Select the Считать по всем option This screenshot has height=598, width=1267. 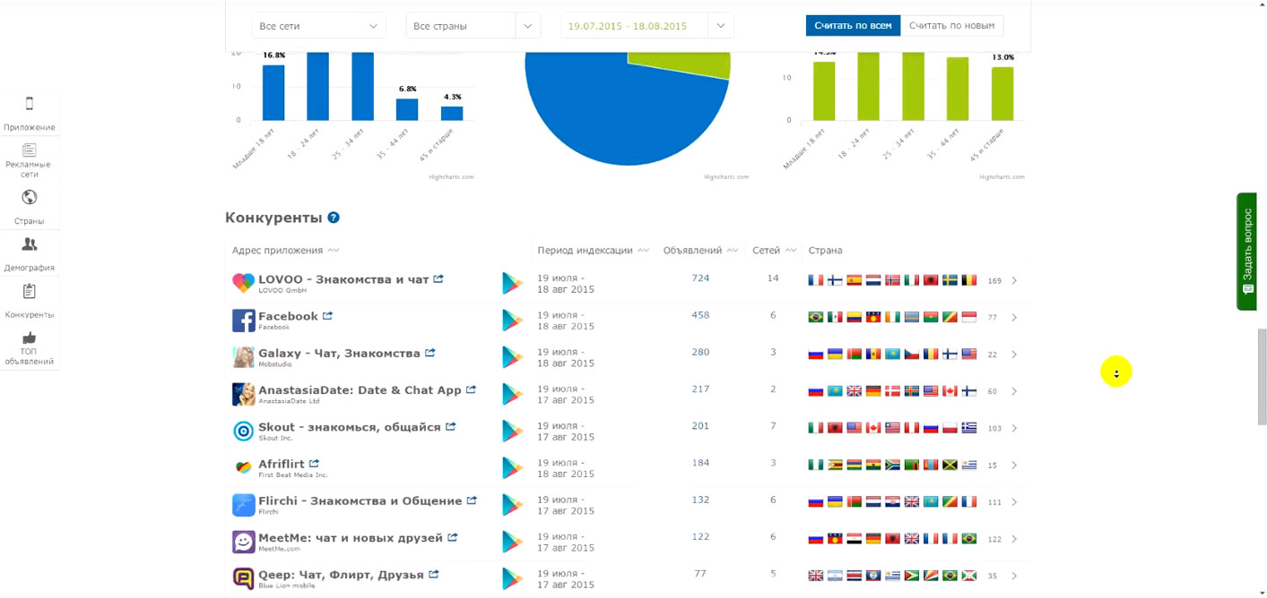point(853,25)
